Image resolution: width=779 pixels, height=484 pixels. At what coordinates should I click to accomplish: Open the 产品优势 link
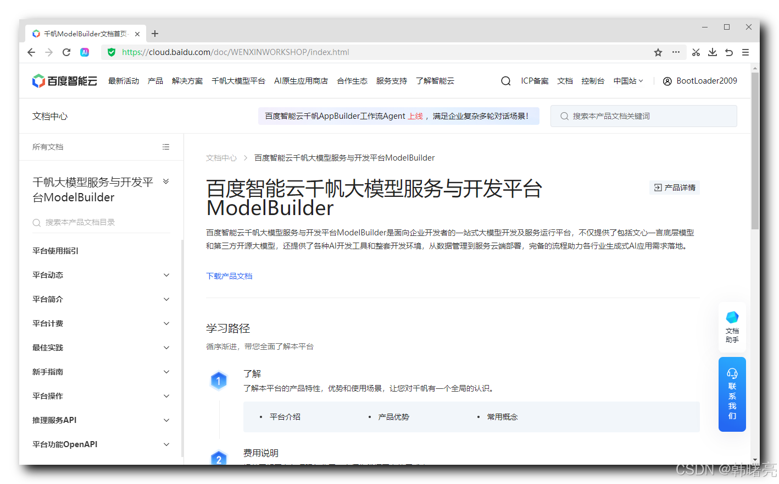[x=394, y=417]
